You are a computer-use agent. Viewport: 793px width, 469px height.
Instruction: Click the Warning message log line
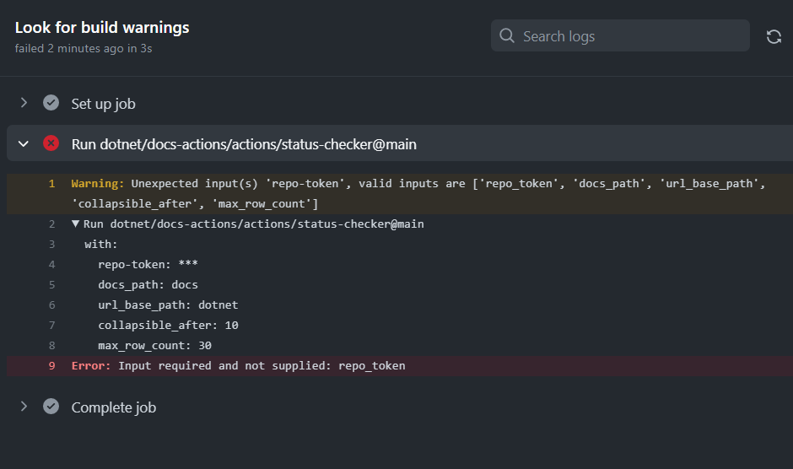(x=400, y=194)
